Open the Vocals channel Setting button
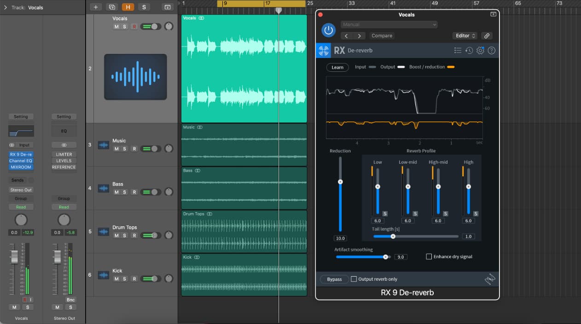Screen dimensions: 581x324 [21, 117]
